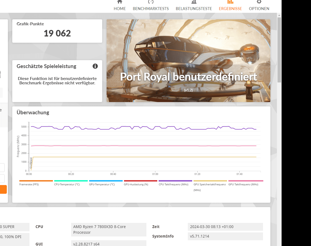Click the 01:00 time marker on chart axis
The height and width of the screenshot is (246, 311).
coord(155,174)
